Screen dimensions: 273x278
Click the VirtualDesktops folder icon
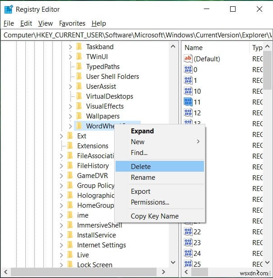79,96
